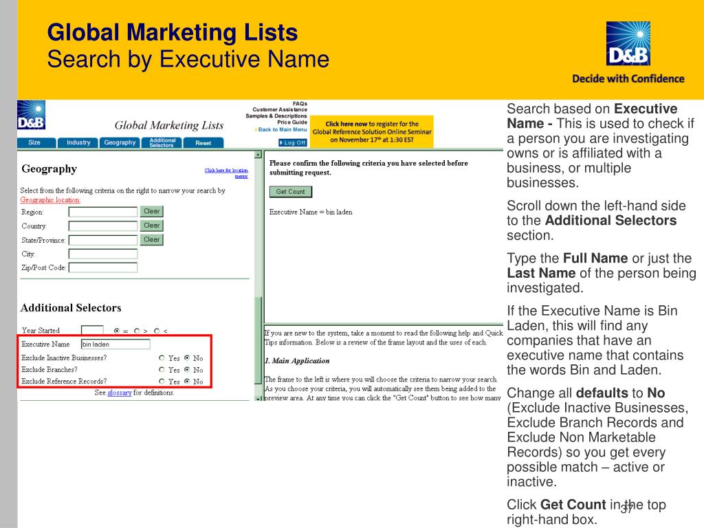Click the 'Additional Selectors' section heading
This screenshot has width=704, height=528.
[71, 308]
